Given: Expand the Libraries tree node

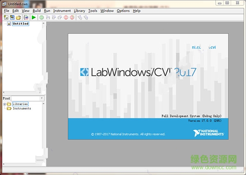Looking at the screenshot, I should 5,104.
